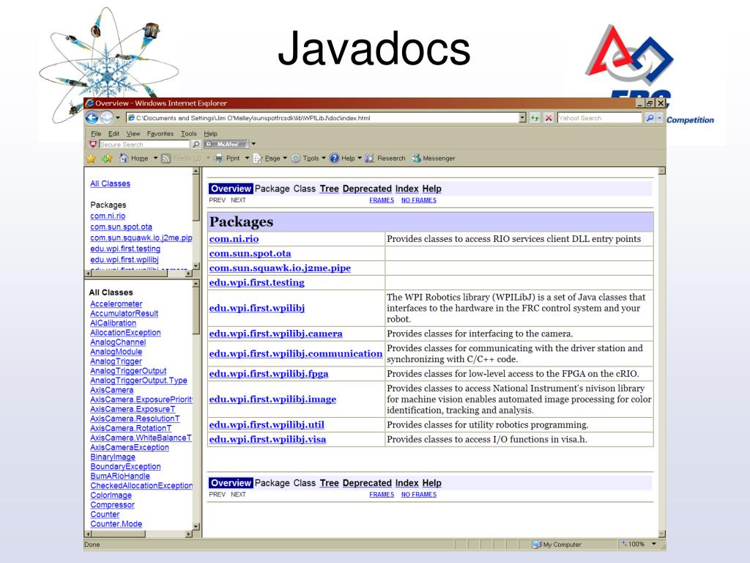The height and width of the screenshot is (563, 750).
Task: Click the Research toolbar icon
Action: [x=369, y=158]
